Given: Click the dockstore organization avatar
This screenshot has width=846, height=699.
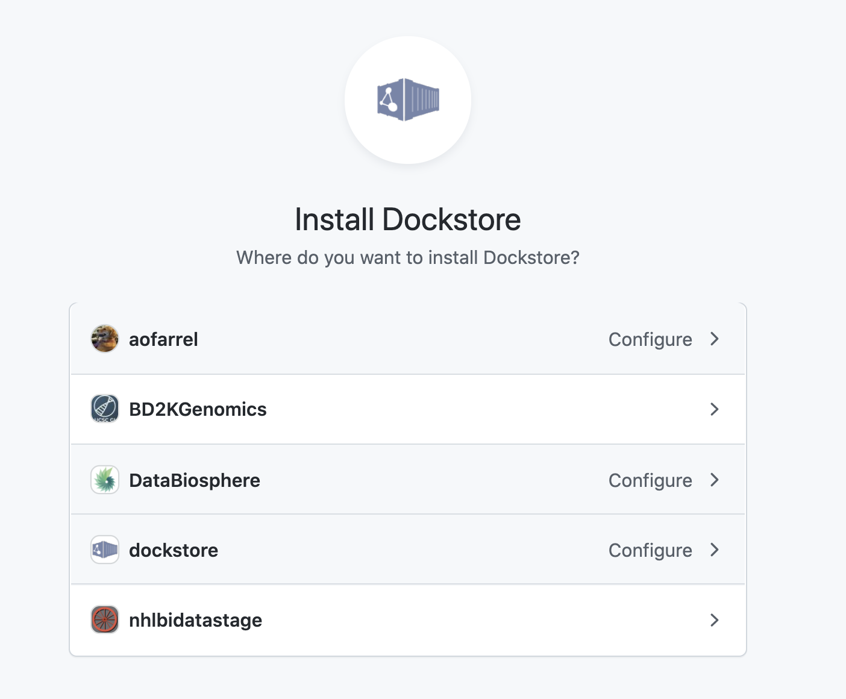Looking at the screenshot, I should 105,550.
